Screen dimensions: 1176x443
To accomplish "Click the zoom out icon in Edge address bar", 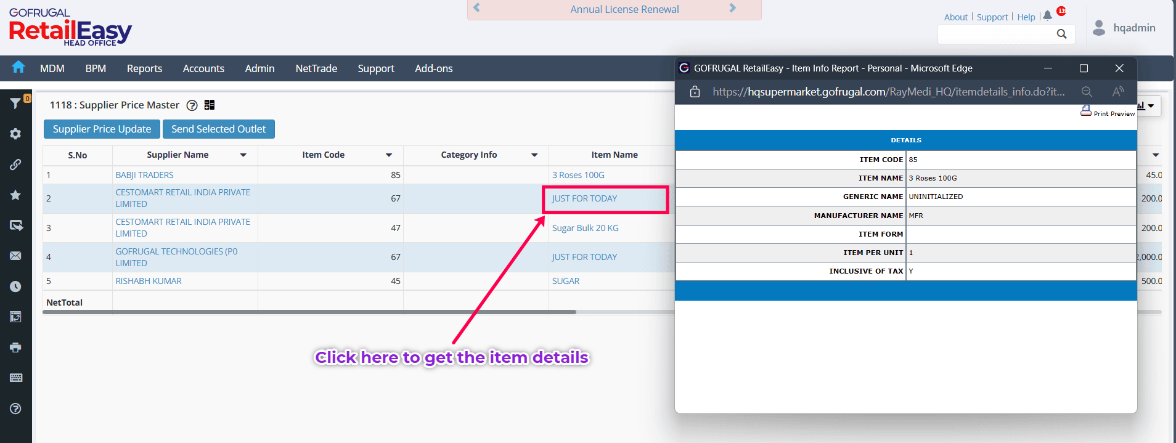I will point(1087,92).
